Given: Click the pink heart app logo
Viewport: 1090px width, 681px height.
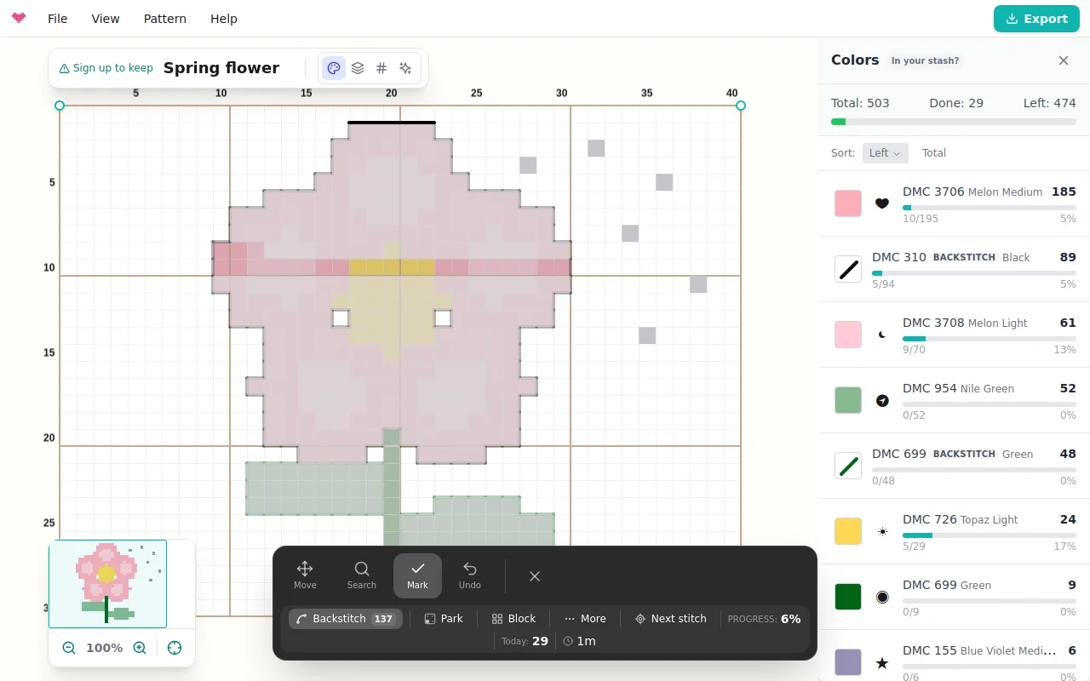Looking at the screenshot, I should 19,19.
